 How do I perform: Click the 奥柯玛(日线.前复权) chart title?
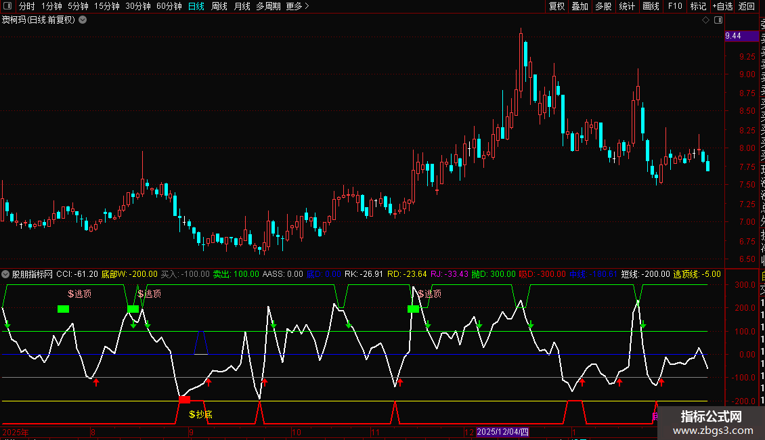tap(39, 20)
